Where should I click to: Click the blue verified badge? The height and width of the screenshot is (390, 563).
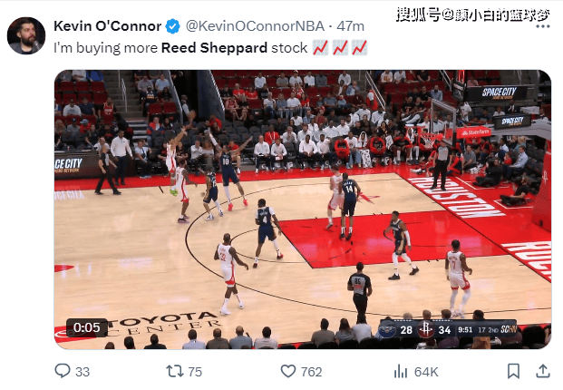(172, 26)
